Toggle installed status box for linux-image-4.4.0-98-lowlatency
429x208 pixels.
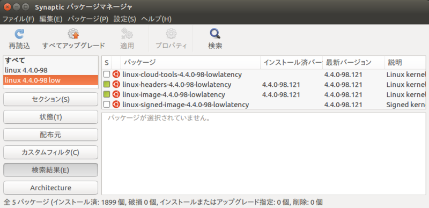107,94
